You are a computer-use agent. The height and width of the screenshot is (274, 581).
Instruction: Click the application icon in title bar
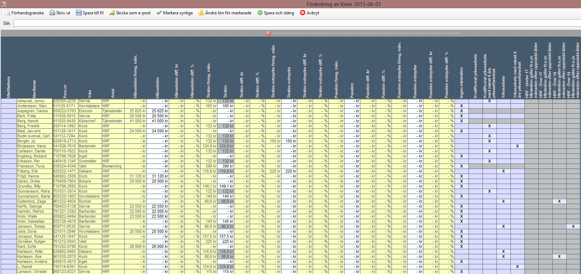pos(3,4)
